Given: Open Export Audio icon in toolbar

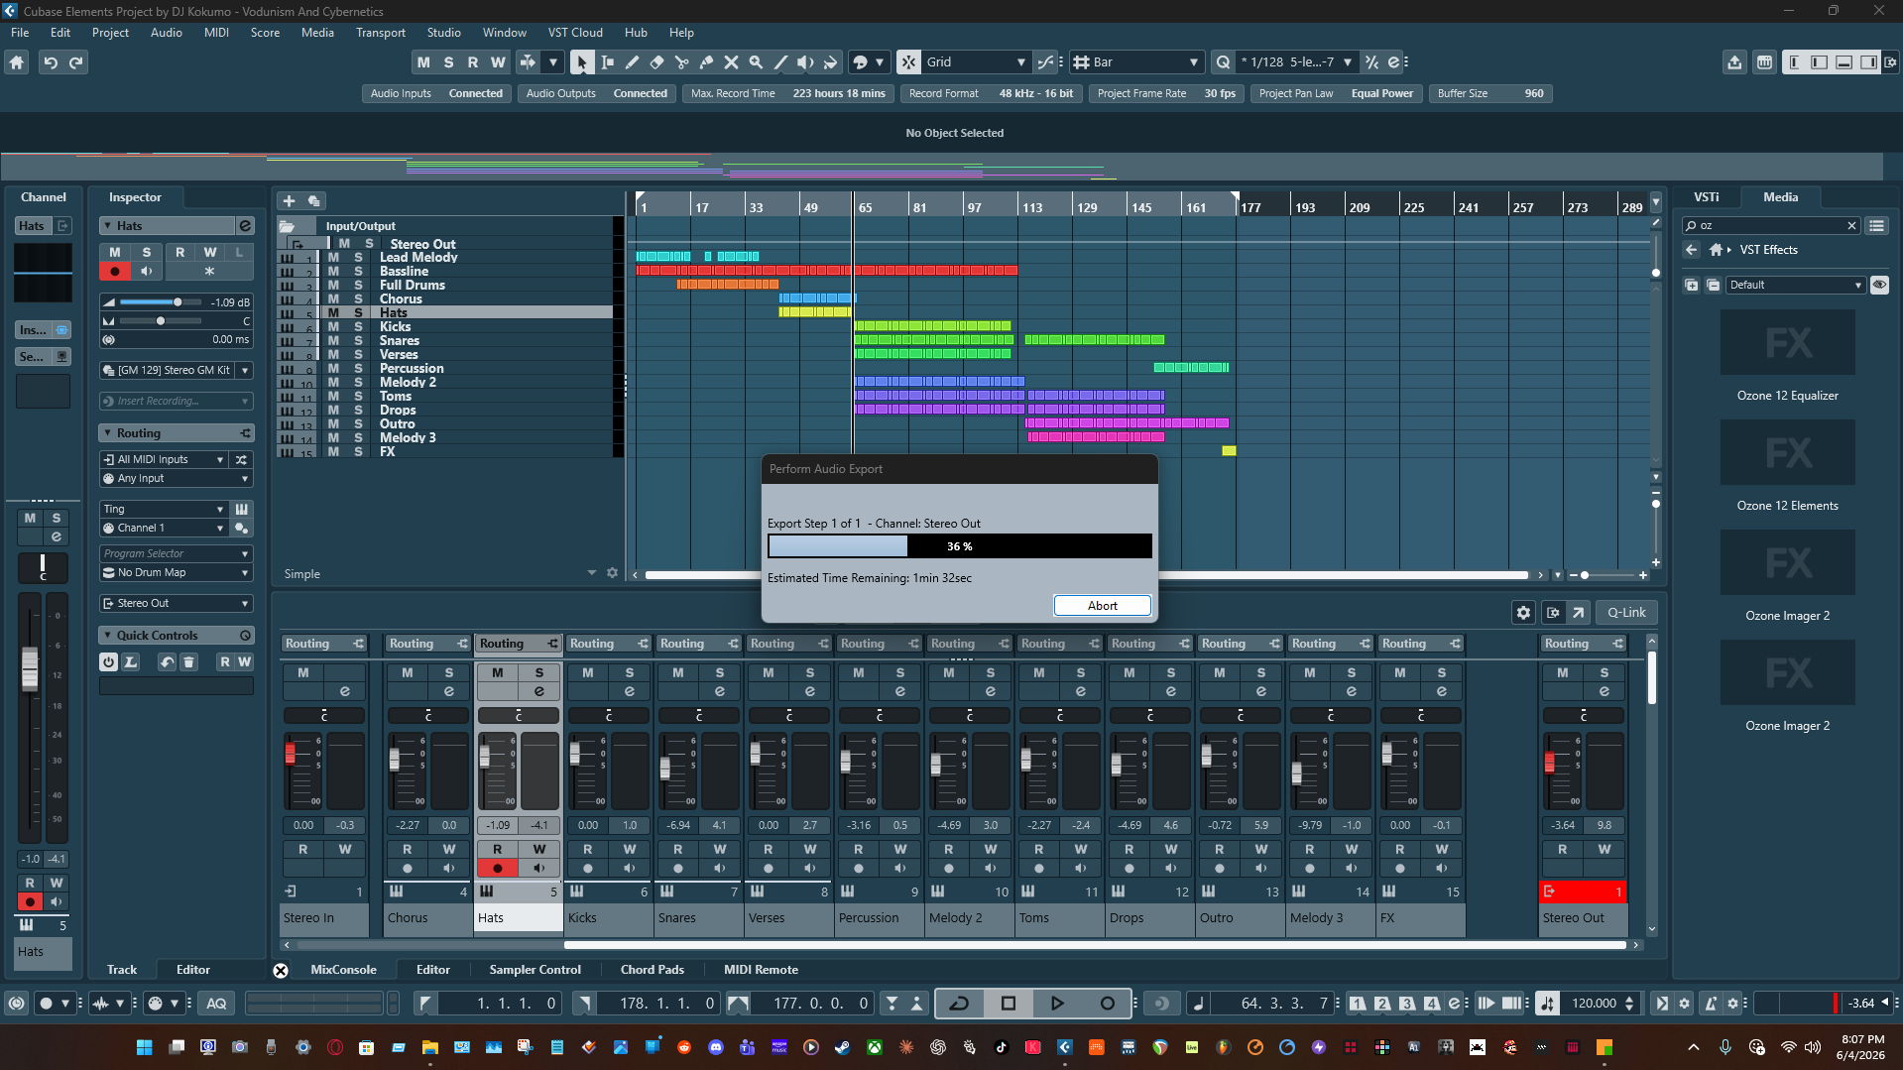Looking at the screenshot, I should [x=1733, y=62].
